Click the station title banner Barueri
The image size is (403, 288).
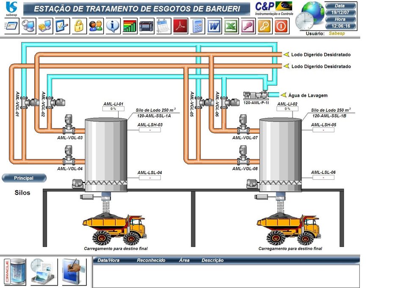tap(137, 9)
